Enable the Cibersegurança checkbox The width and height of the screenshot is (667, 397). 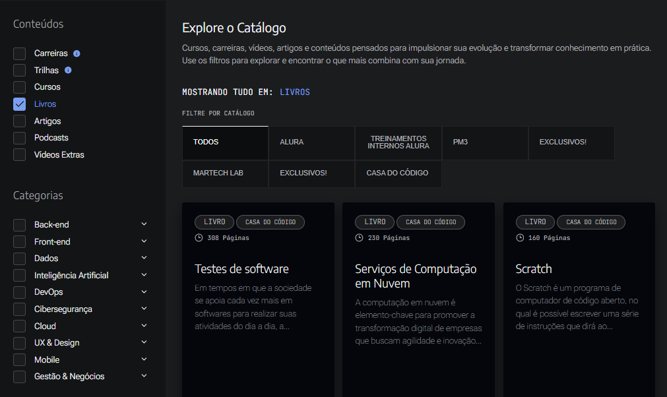[20, 309]
